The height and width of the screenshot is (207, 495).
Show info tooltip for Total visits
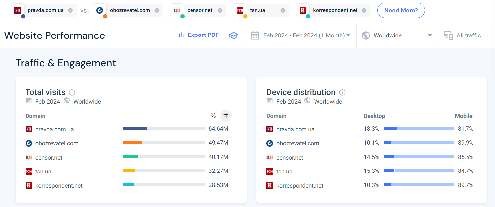click(x=72, y=92)
